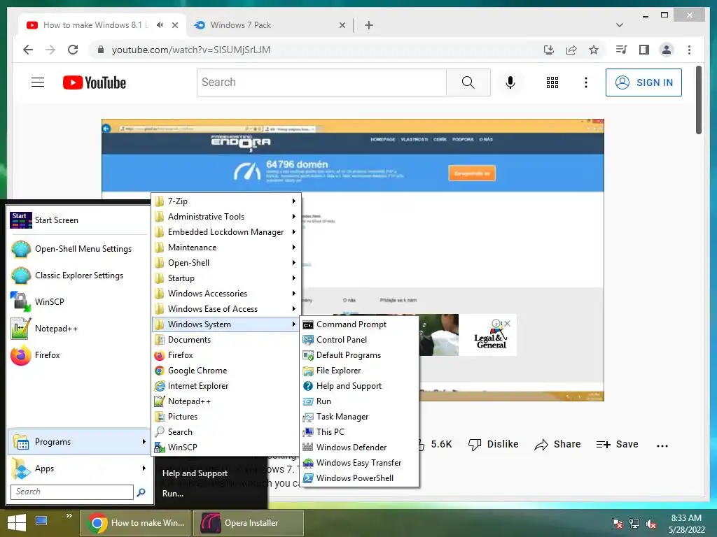Expand the Open-Shell folder
Image resolution: width=717 pixels, height=537 pixels.
225,263
